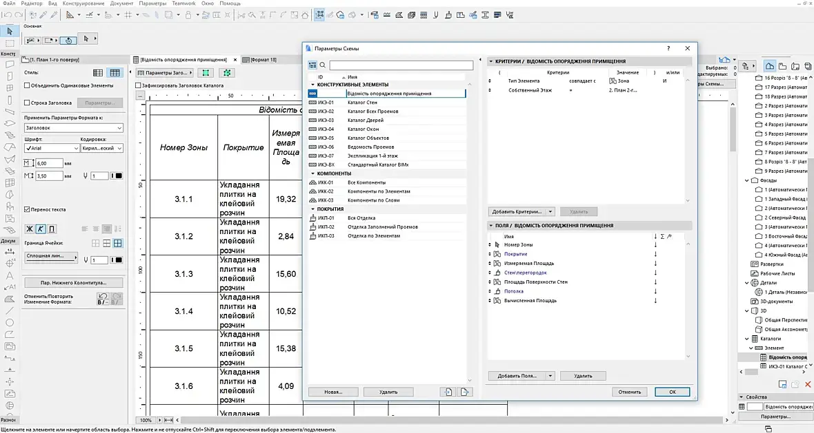Switch to the Формат 18 tab

tap(264, 60)
